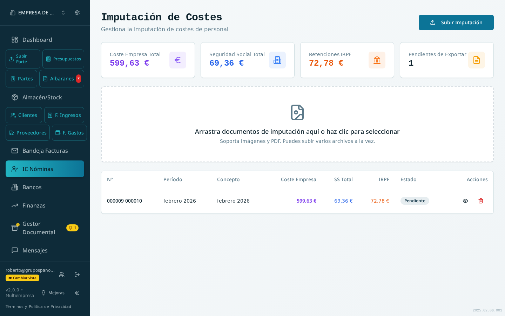Open Dashboard from sidebar
505x316 pixels.
click(x=45, y=40)
